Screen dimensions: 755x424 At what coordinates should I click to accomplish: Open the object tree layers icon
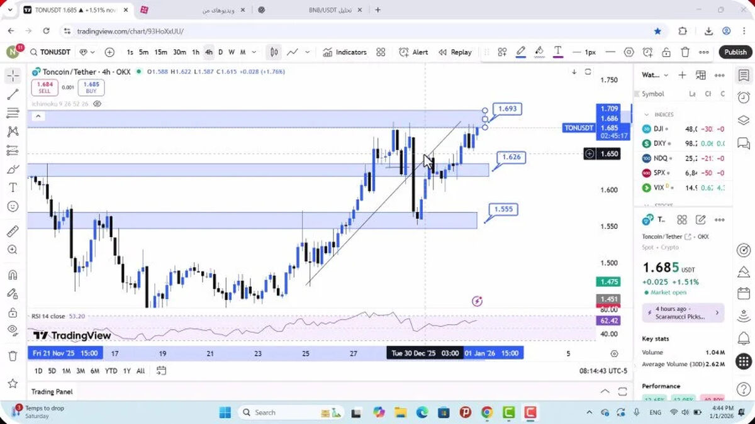tap(744, 120)
